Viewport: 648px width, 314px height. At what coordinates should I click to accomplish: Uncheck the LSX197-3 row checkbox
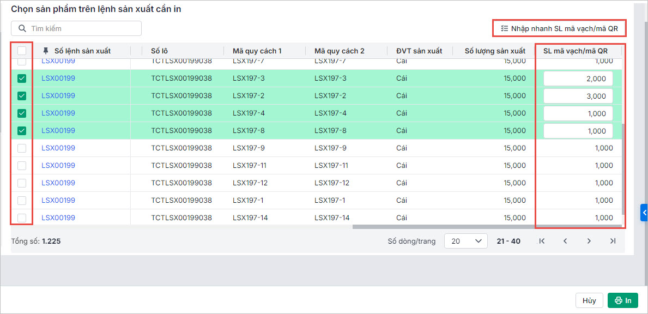[x=22, y=78]
